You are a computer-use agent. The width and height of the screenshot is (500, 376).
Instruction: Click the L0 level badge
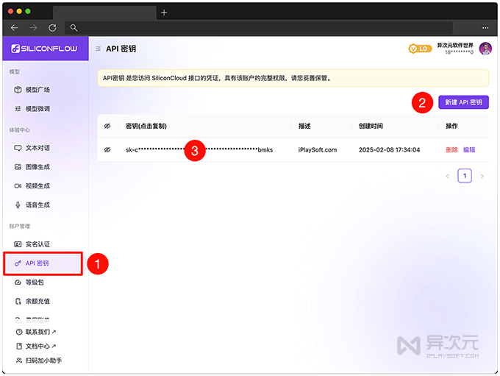(x=420, y=49)
